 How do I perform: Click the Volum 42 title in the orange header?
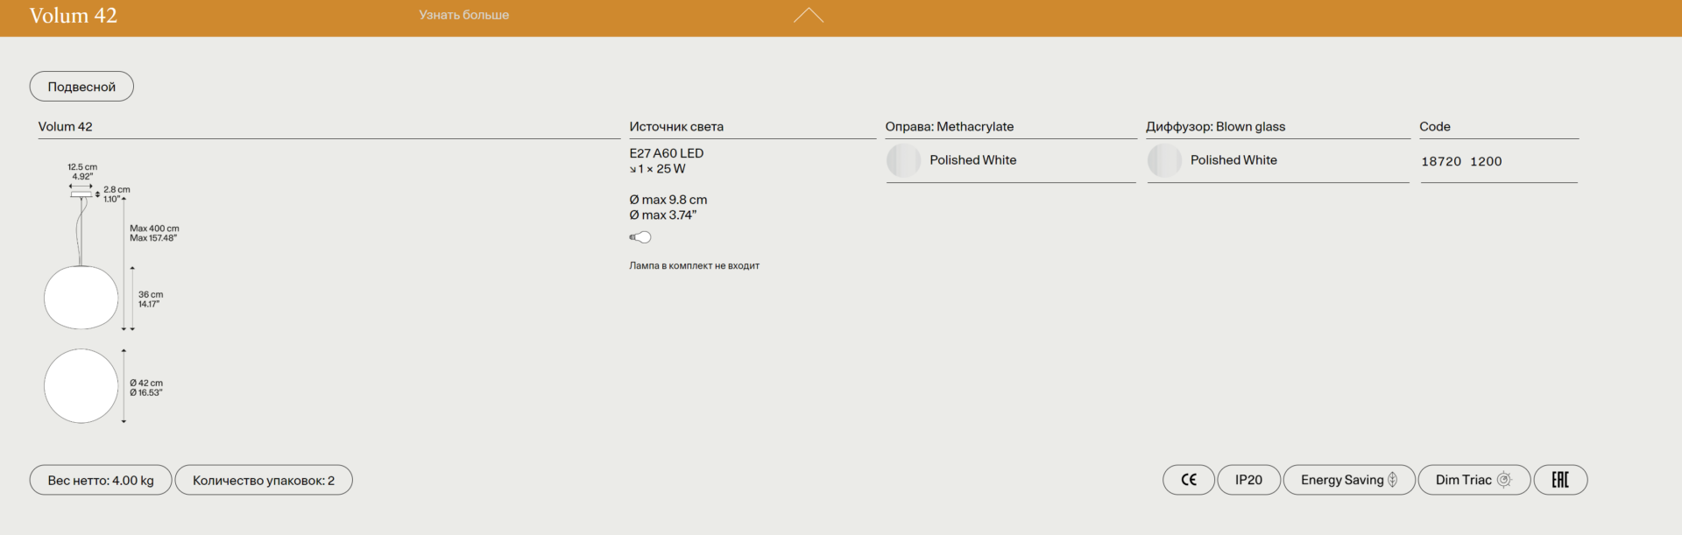74,16
